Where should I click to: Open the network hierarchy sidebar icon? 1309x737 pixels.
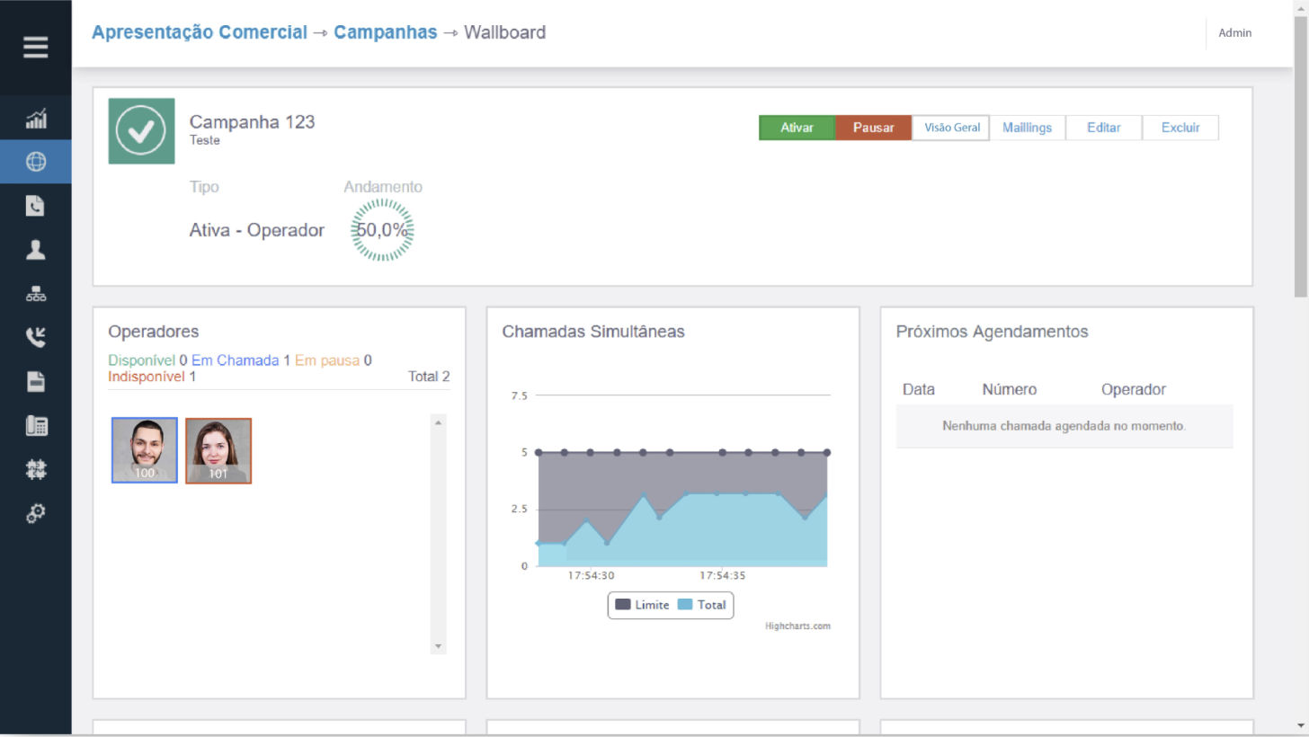(36, 294)
